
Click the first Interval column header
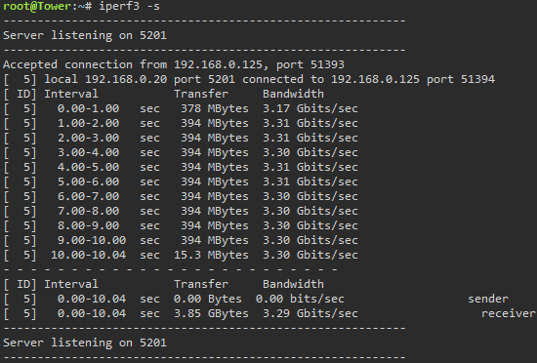pyautogui.click(x=71, y=94)
